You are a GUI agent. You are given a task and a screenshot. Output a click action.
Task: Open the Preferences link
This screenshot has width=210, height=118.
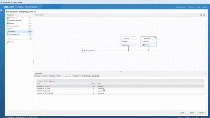click(191, 7)
